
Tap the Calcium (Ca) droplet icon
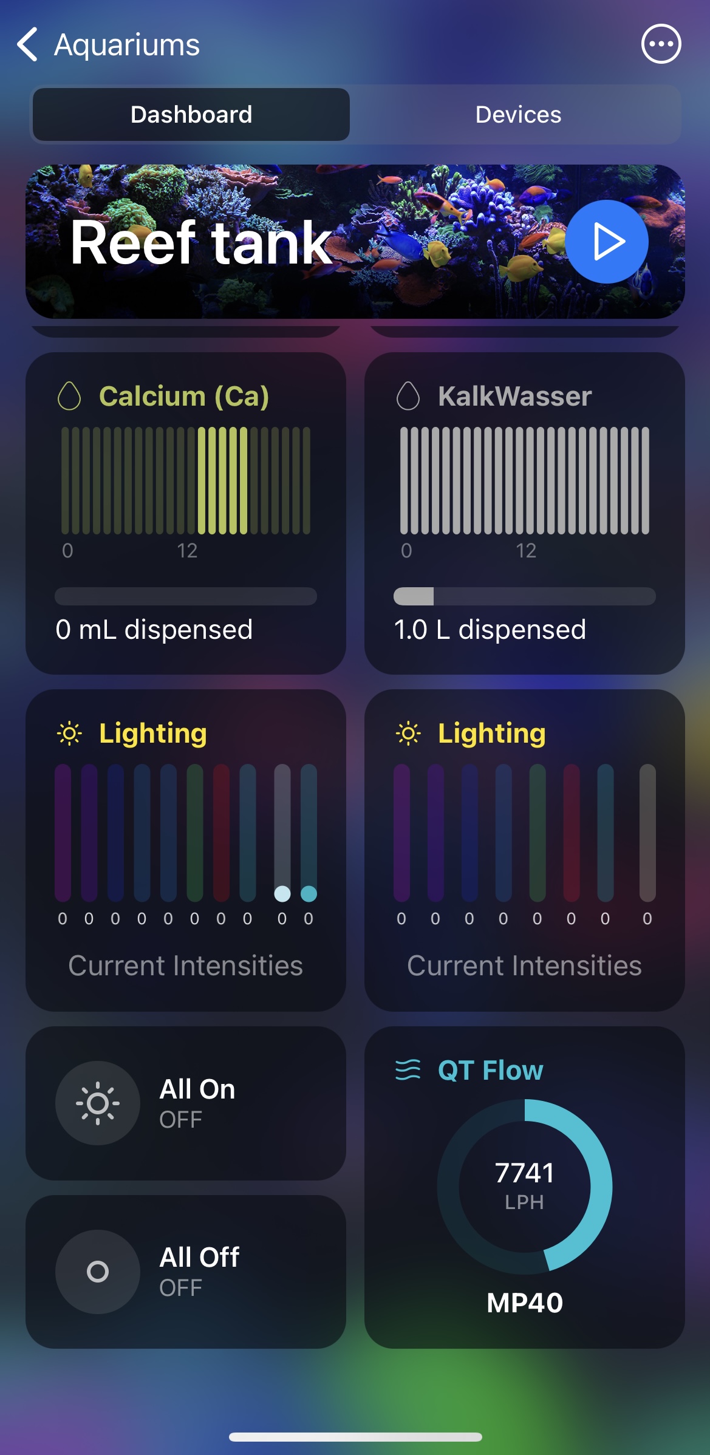click(x=69, y=396)
